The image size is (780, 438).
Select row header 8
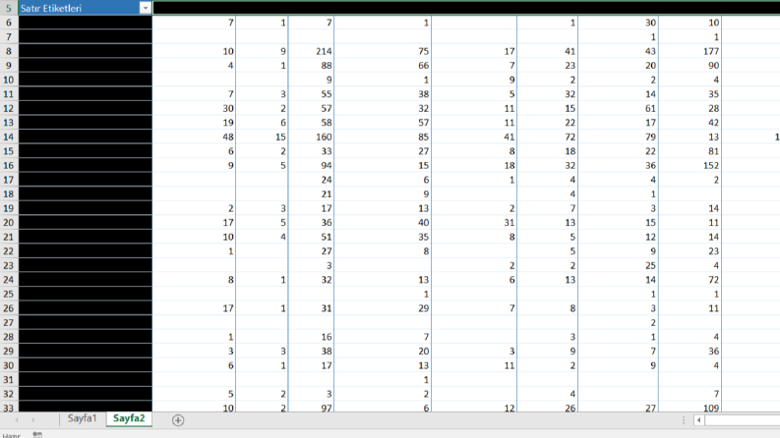coord(9,51)
